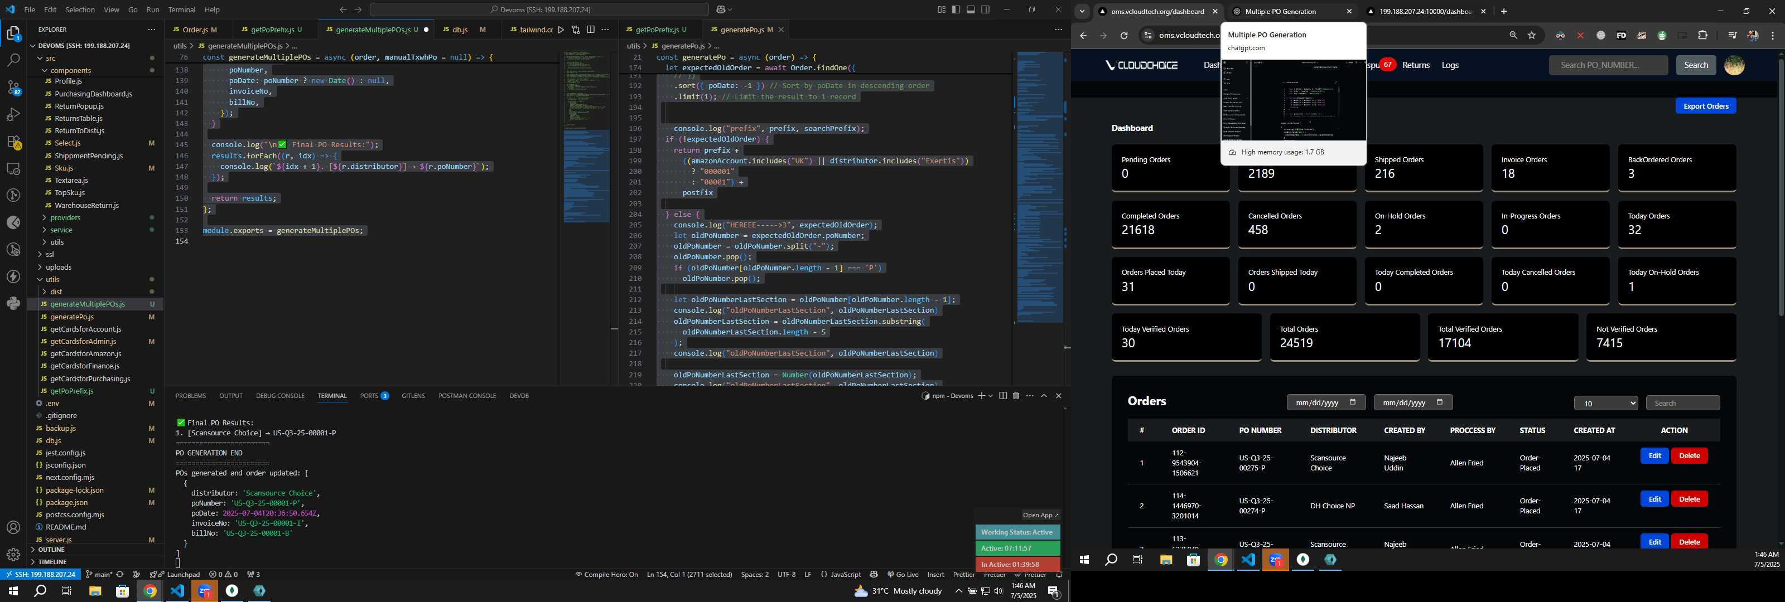Viewport: 1785px width, 602px height.
Task: Open the user avatar in CloudChoice header
Action: click(1734, 65)
